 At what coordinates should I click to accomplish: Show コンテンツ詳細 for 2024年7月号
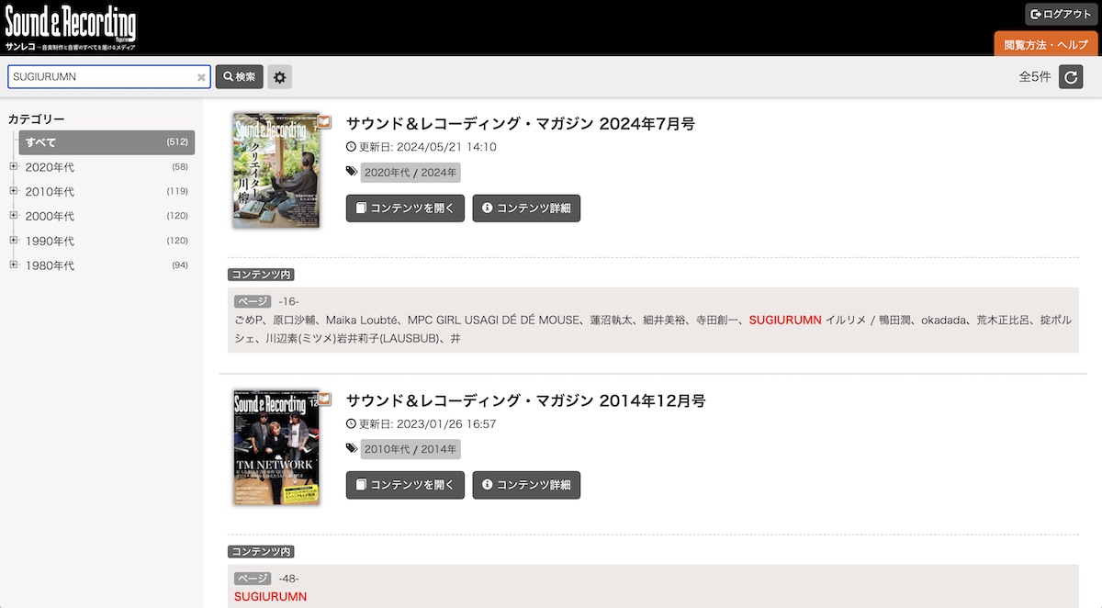click(526, 208)
